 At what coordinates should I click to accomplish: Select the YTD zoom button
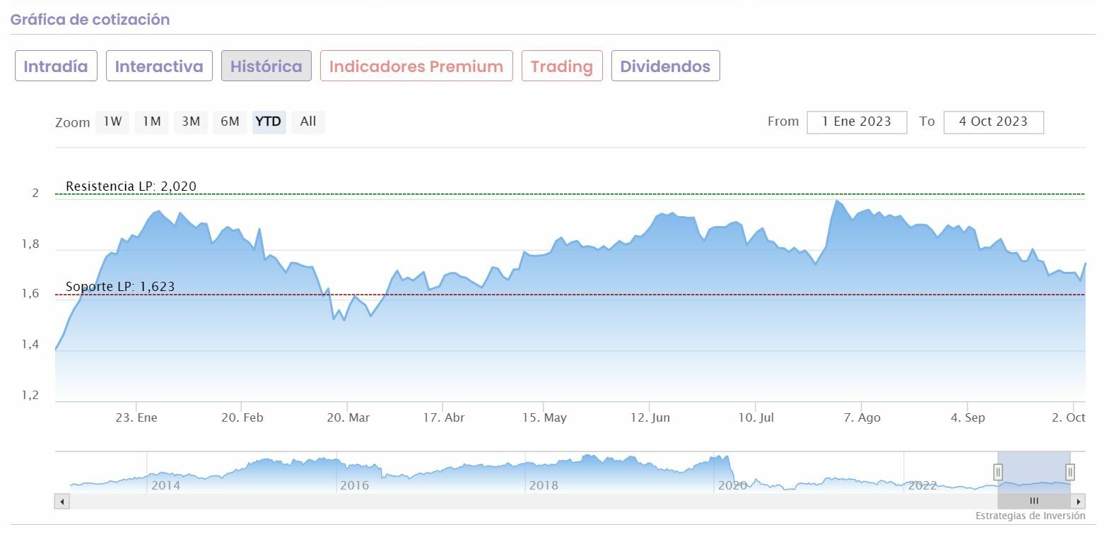269,121
